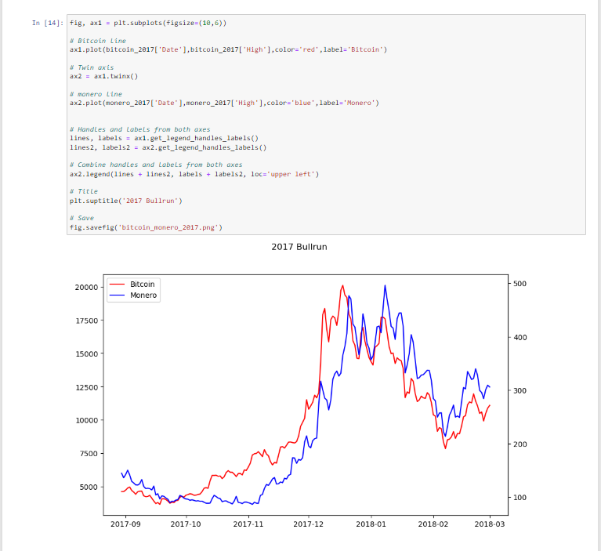Click the '# Bitcoin line' comment

[97, 40]
